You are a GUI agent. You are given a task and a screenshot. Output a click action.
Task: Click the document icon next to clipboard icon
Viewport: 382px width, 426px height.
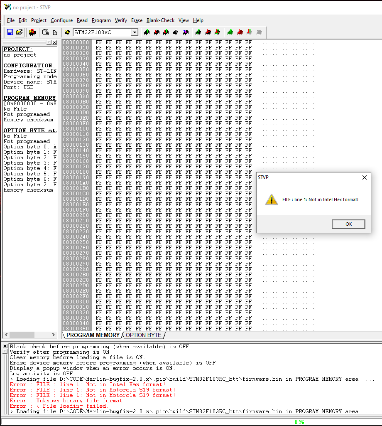point(55,32)
